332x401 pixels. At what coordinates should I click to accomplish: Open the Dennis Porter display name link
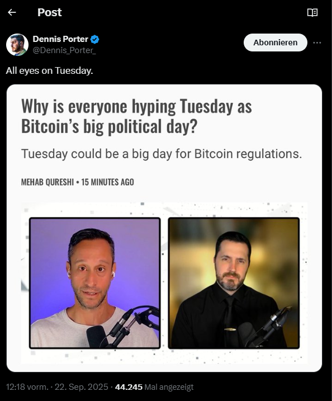60,39
